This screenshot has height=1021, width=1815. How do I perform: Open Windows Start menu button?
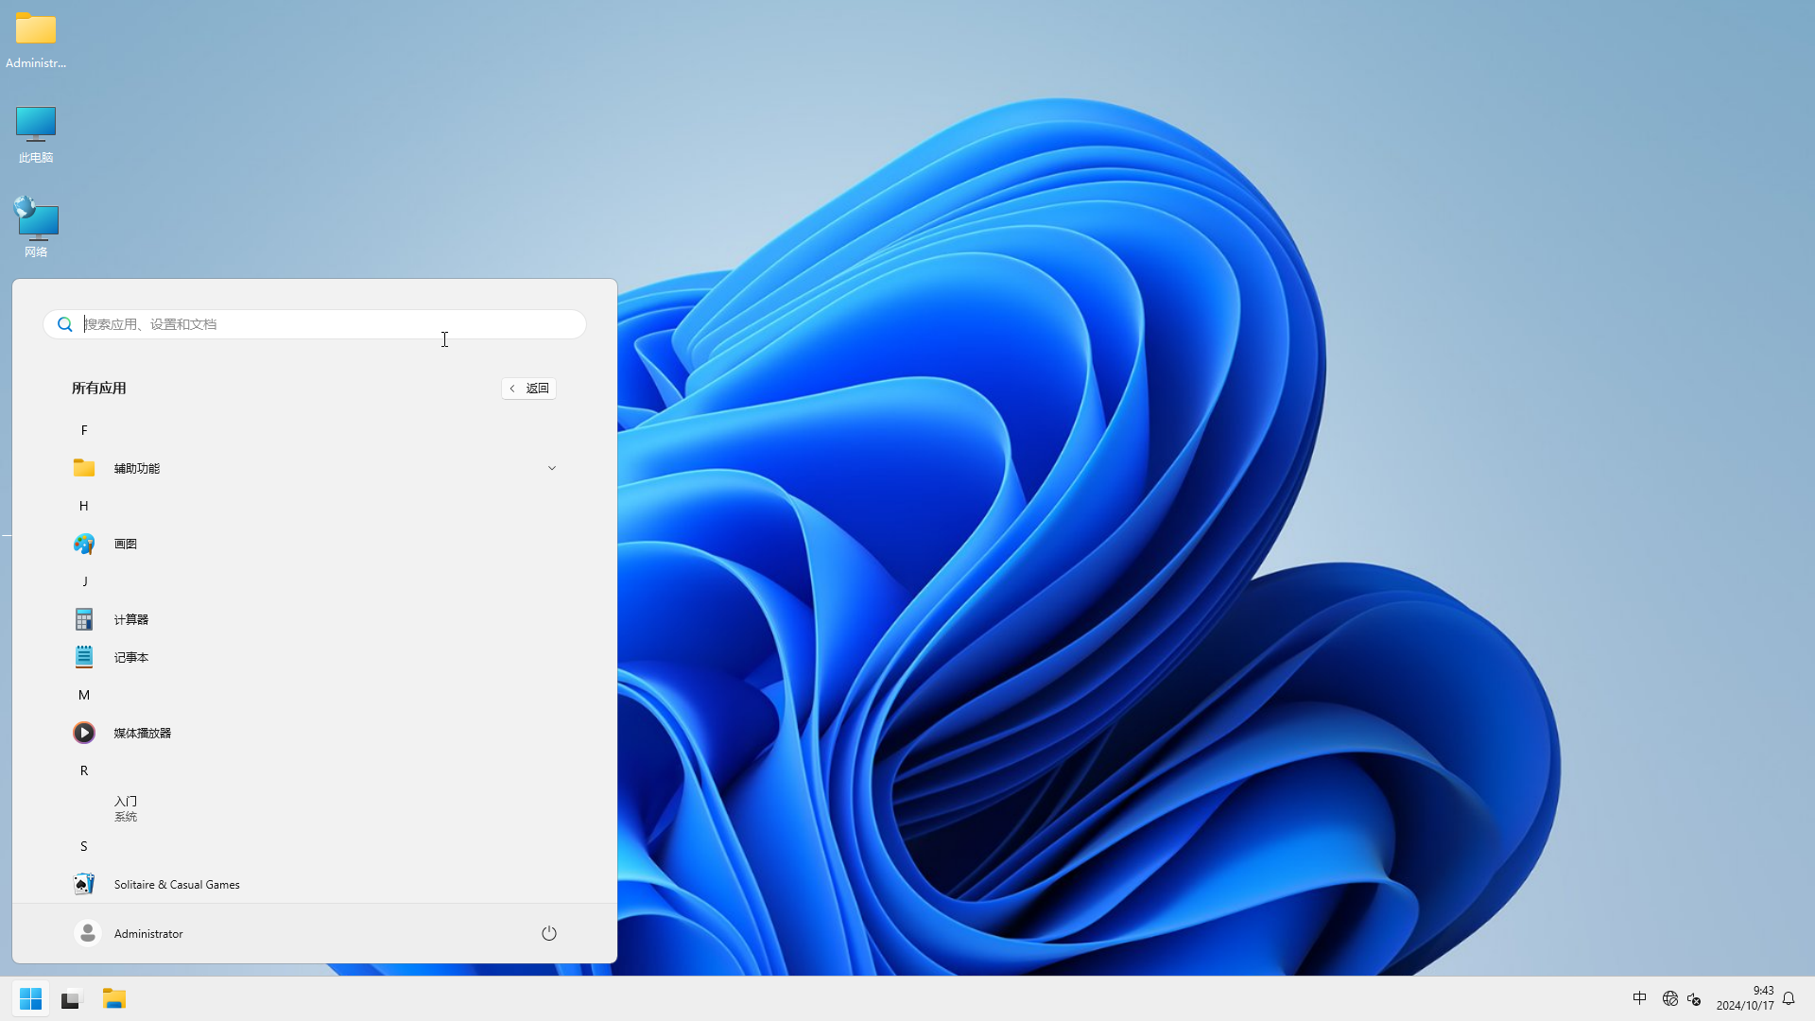pos(30,997)
